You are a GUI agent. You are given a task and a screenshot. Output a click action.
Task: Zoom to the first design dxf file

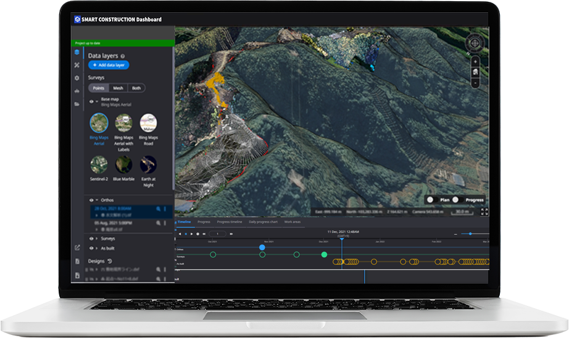click(x=158, y=269)
